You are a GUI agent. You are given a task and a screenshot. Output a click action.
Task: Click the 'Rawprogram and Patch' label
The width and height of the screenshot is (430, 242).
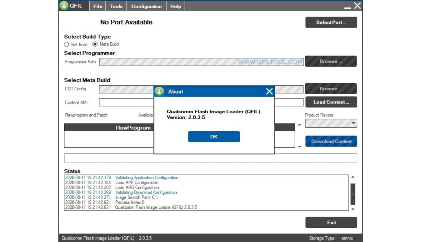coord(86,115)
